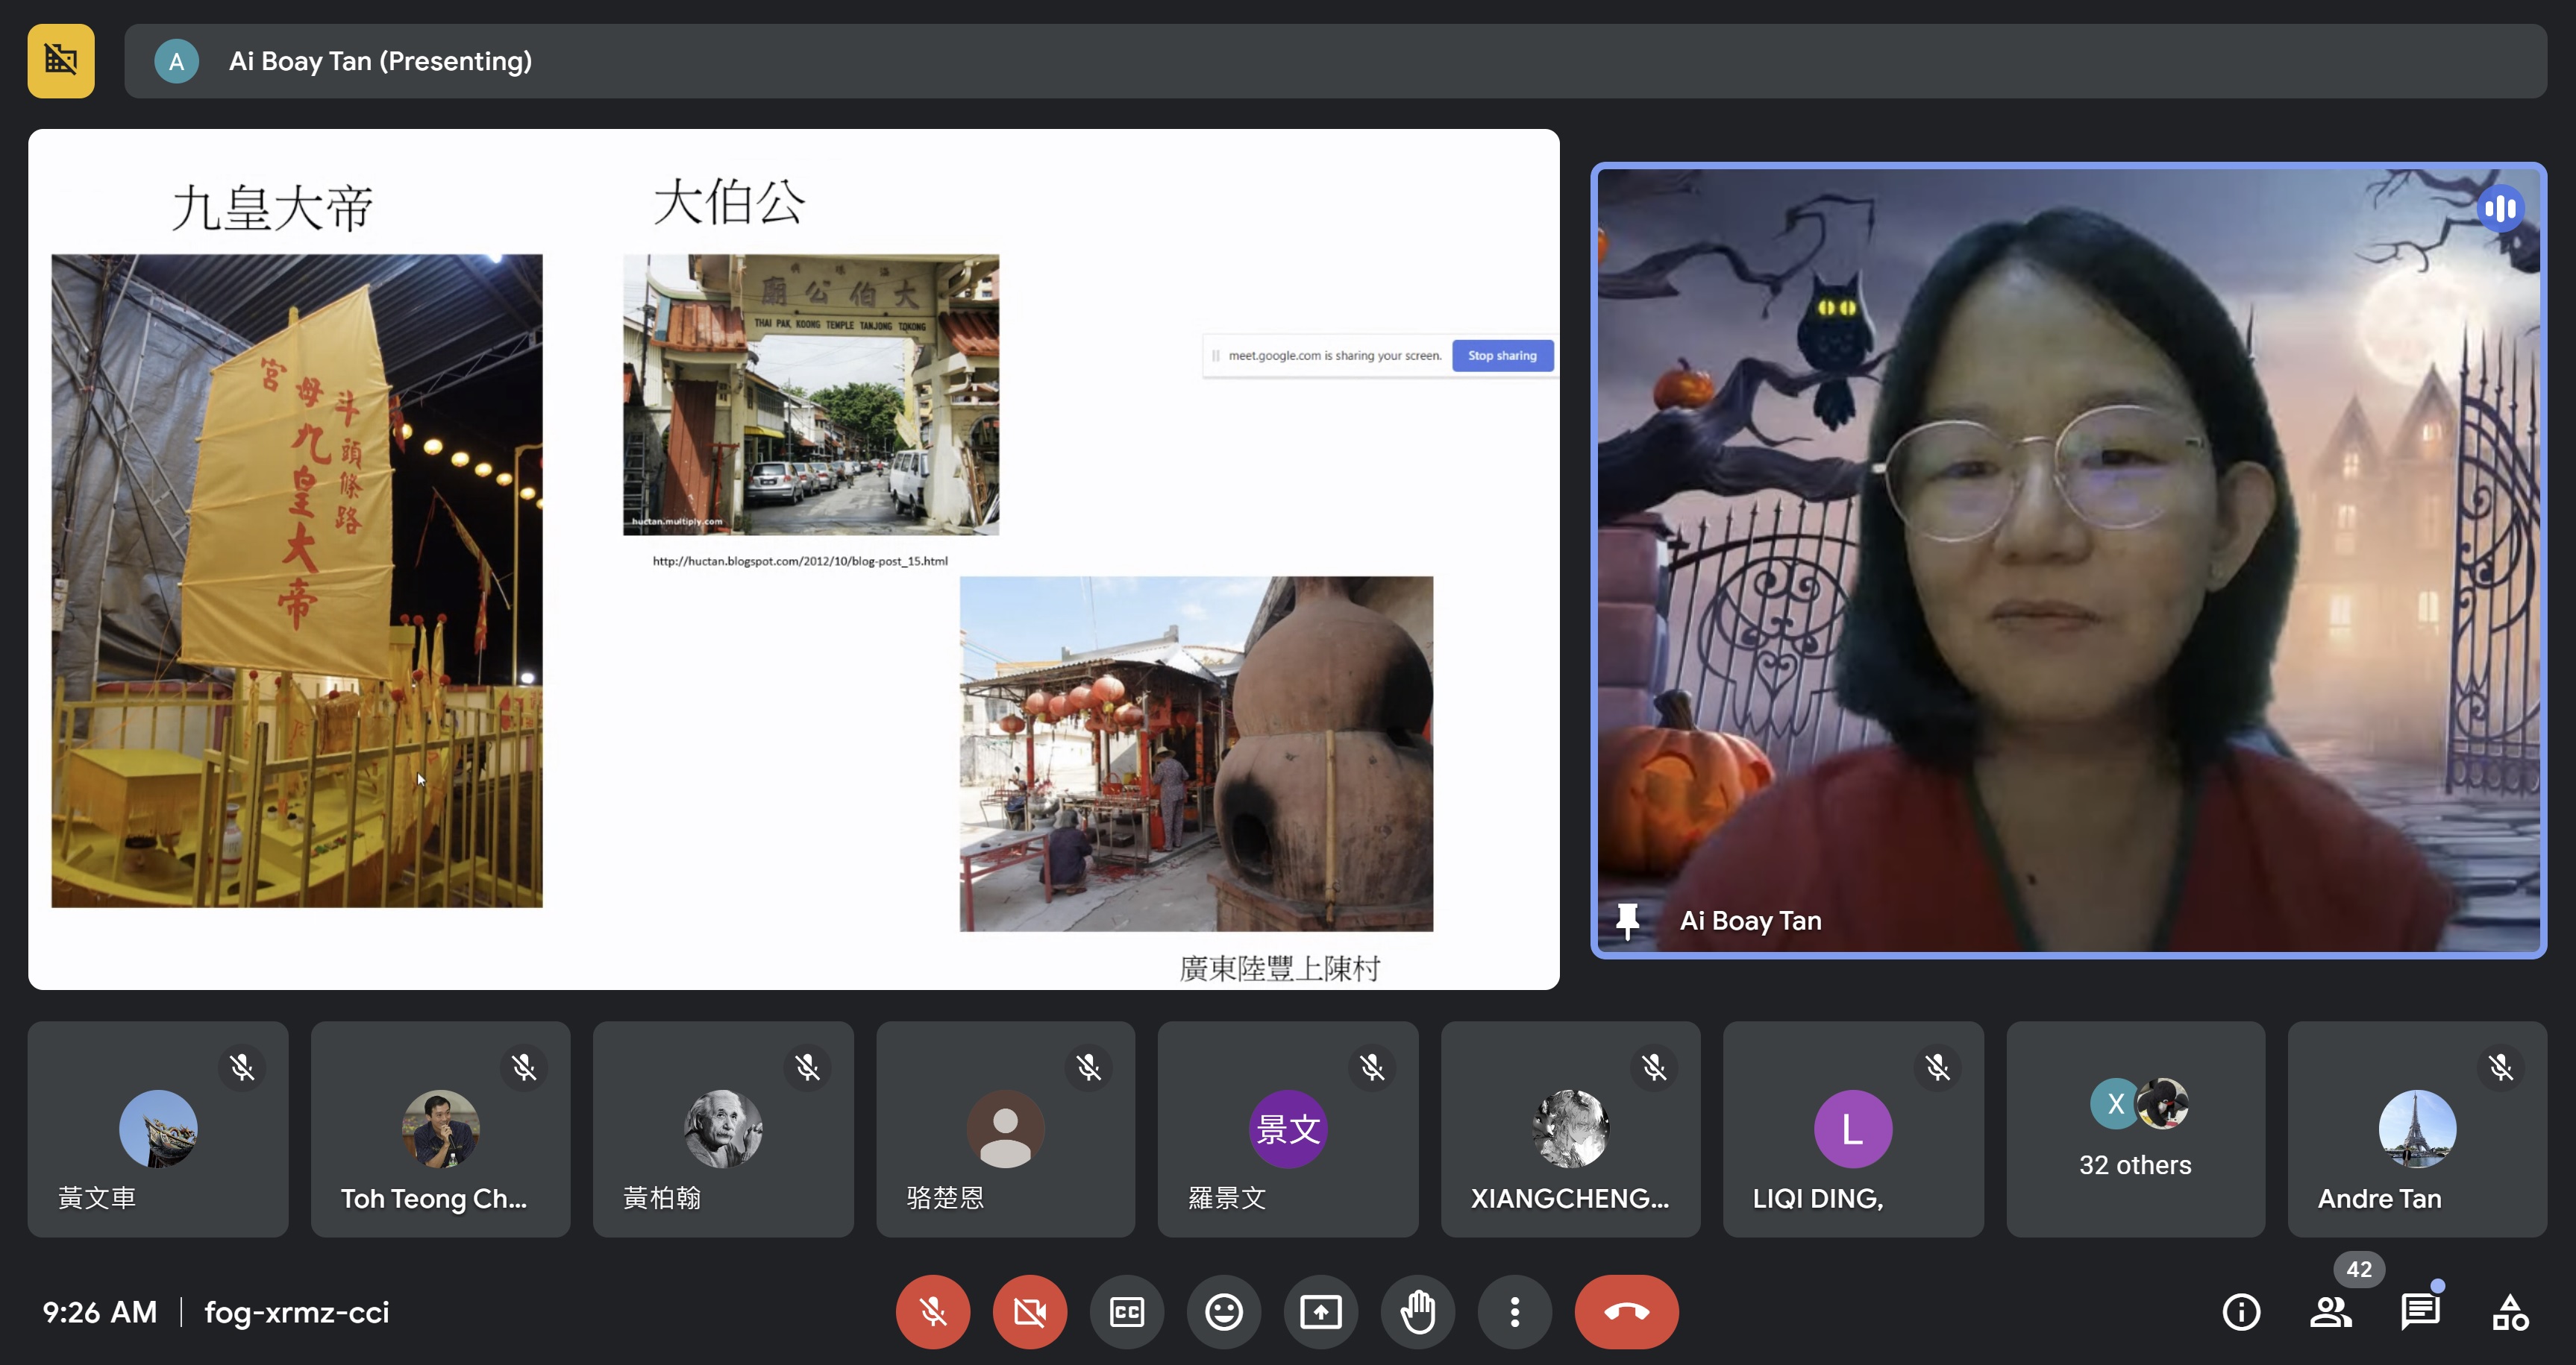This screenshot has height=1365, width=2576.
Task: Open the emoji reactions panel
Action: coord(1223,1312)
